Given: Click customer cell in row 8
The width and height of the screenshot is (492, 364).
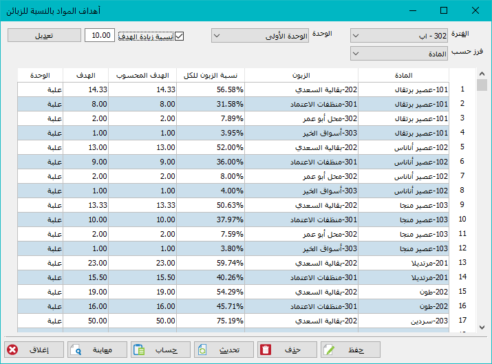Looking at the screenshot, I should pos(301,191).
